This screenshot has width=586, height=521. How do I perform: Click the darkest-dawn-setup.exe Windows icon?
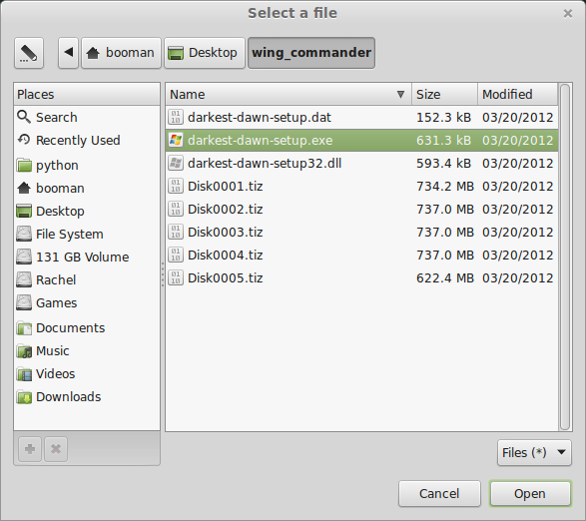point(176,140)
